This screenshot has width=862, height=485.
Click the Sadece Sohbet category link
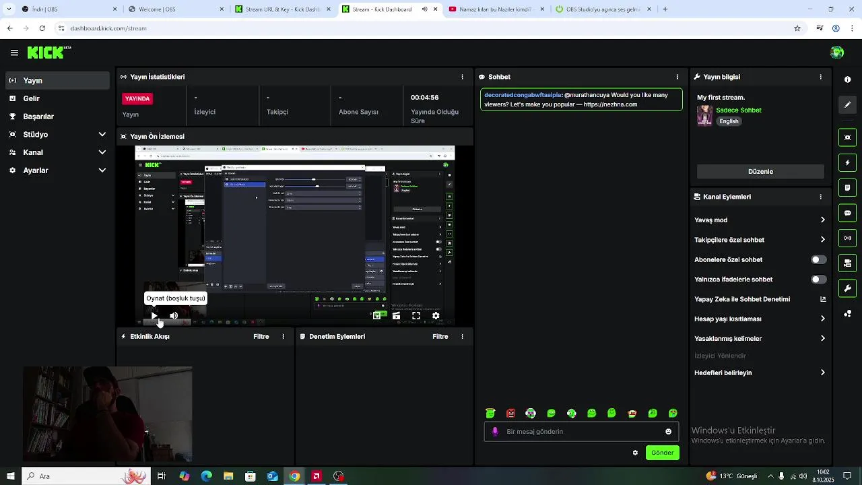pos(739,110)
